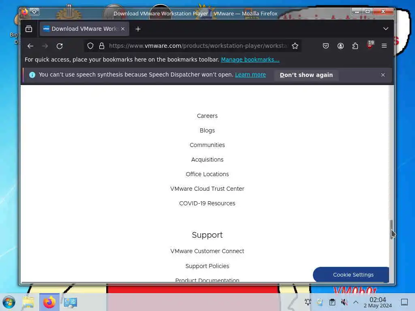This screenshot has width=415, height=311.
Task: Open VMware Cloud Trust Center link
Action: point(207,189)
